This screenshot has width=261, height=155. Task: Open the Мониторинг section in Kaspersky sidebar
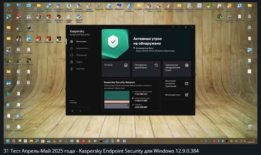[81, 41]
